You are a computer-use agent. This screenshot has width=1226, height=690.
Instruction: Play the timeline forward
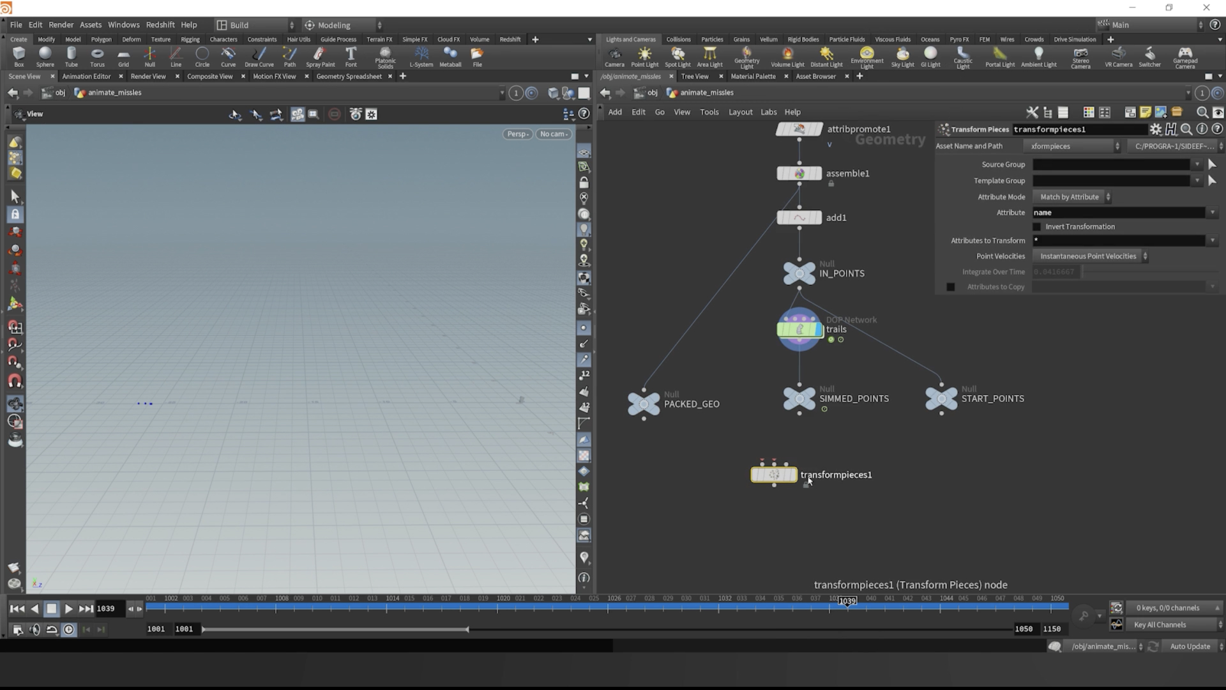point(68,609)
